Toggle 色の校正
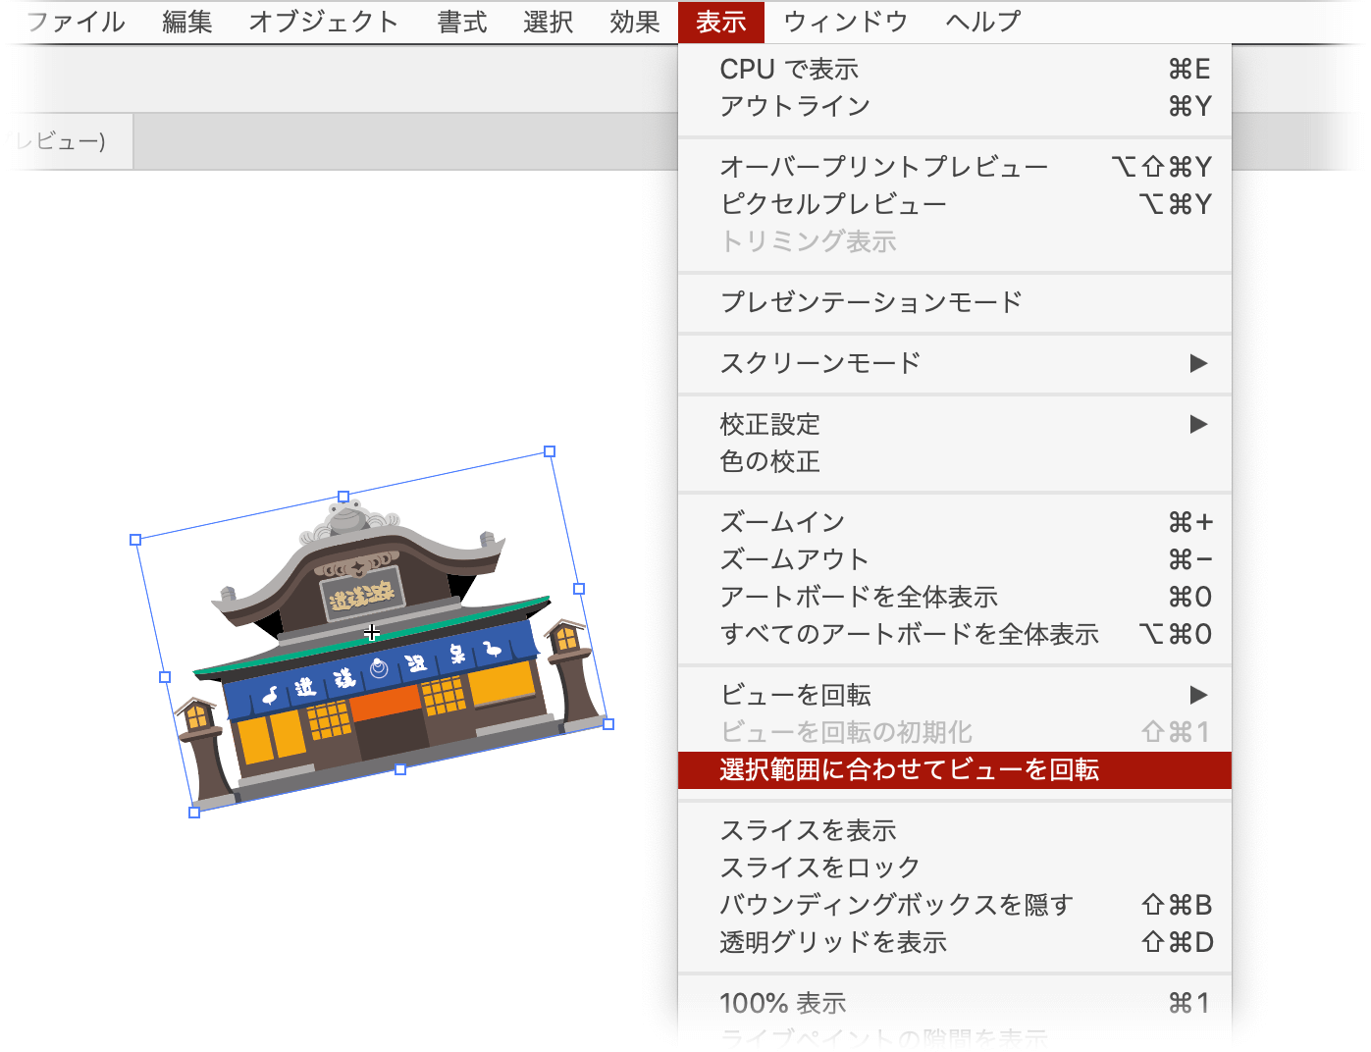This screenshot has width=1371, height=1052. click(955, 461)
